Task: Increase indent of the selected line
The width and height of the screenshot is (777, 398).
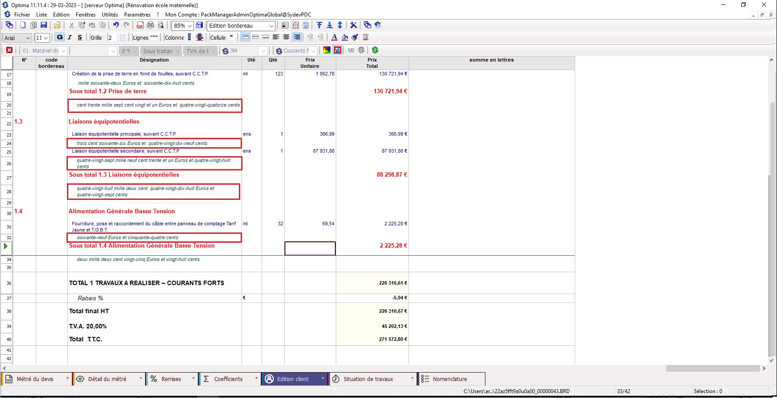Action: pyautogui.click(x=310, y=37)
